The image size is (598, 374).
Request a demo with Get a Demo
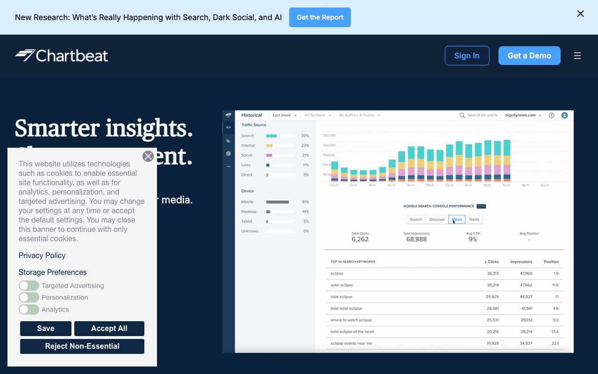(529, 56)
